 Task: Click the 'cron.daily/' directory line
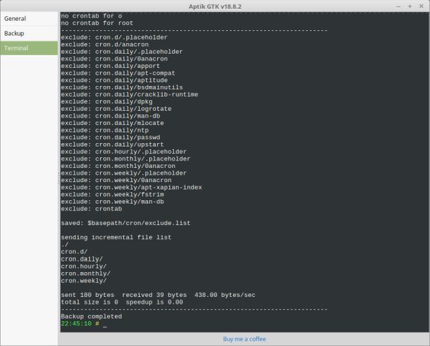pyautogui.click(x=82, y=259)
